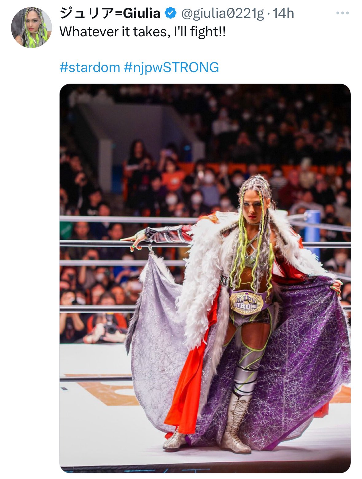Open the three-dot more options menu
Image resolution: width=362 pixels, height=479 pixels.
point(342,13)
